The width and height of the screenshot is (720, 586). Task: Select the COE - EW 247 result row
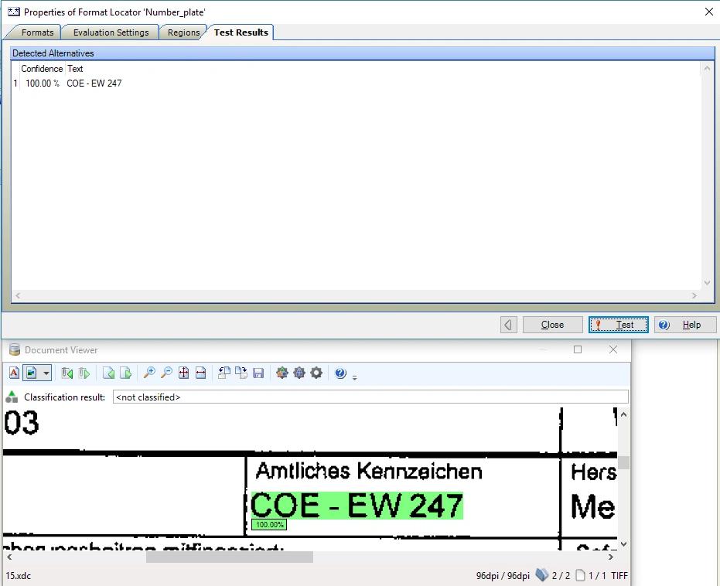[x=94, y=83]
